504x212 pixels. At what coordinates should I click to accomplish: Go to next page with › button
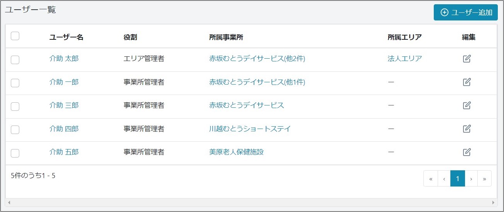[471, 178]
